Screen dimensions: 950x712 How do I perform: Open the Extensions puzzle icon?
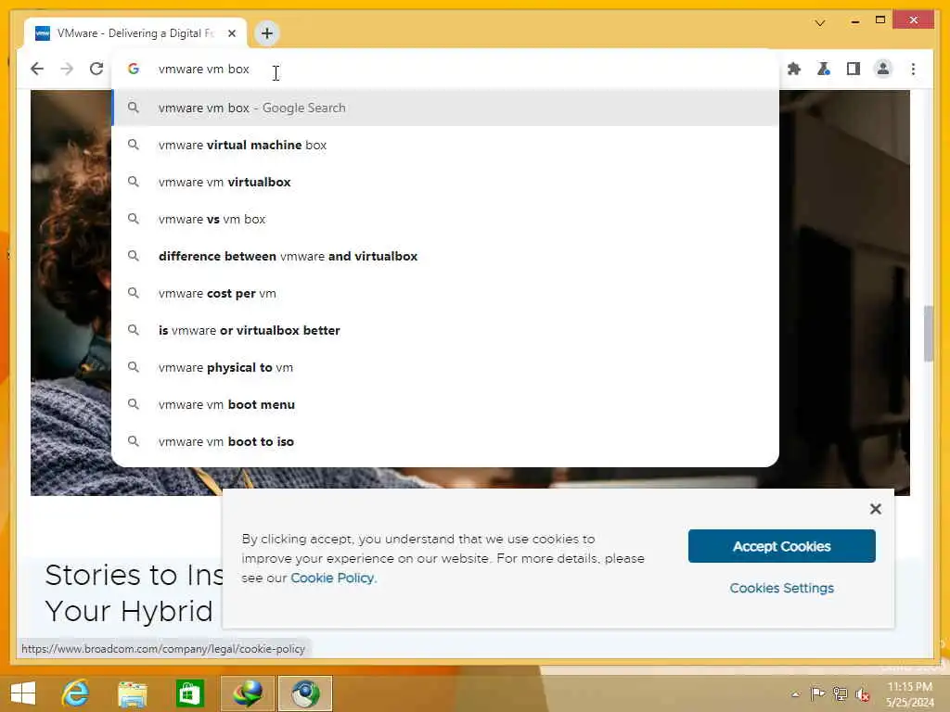pos(794,69)
